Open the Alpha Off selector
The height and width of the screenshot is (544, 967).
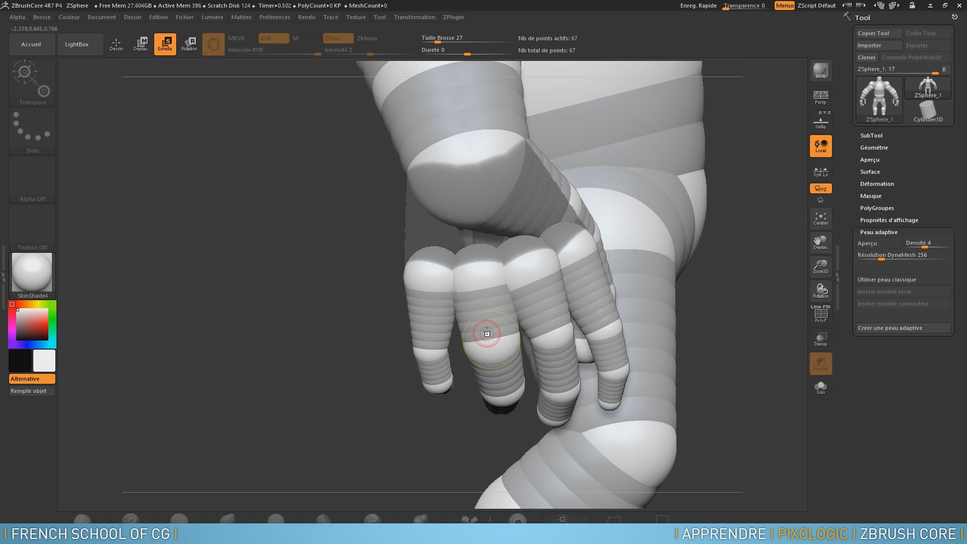(x=32, y=179)
